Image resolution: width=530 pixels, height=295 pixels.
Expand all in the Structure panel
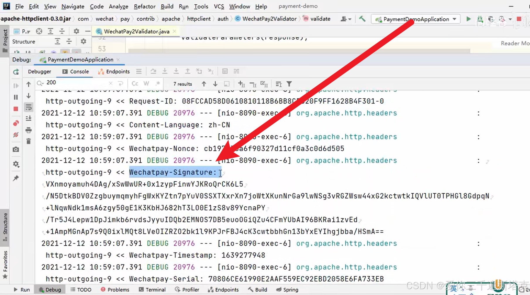click(x=57, y=42)
